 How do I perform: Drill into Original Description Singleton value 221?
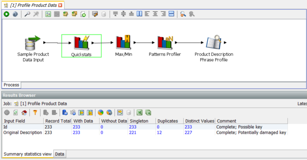click(132, 133)
